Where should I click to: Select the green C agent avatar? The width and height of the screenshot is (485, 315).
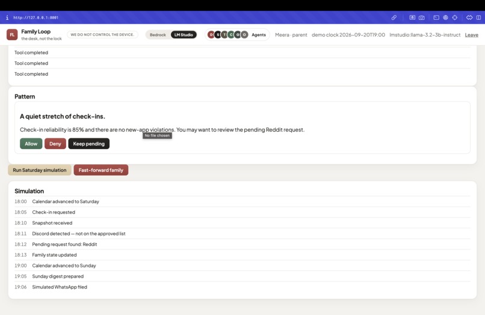(231, 35)
